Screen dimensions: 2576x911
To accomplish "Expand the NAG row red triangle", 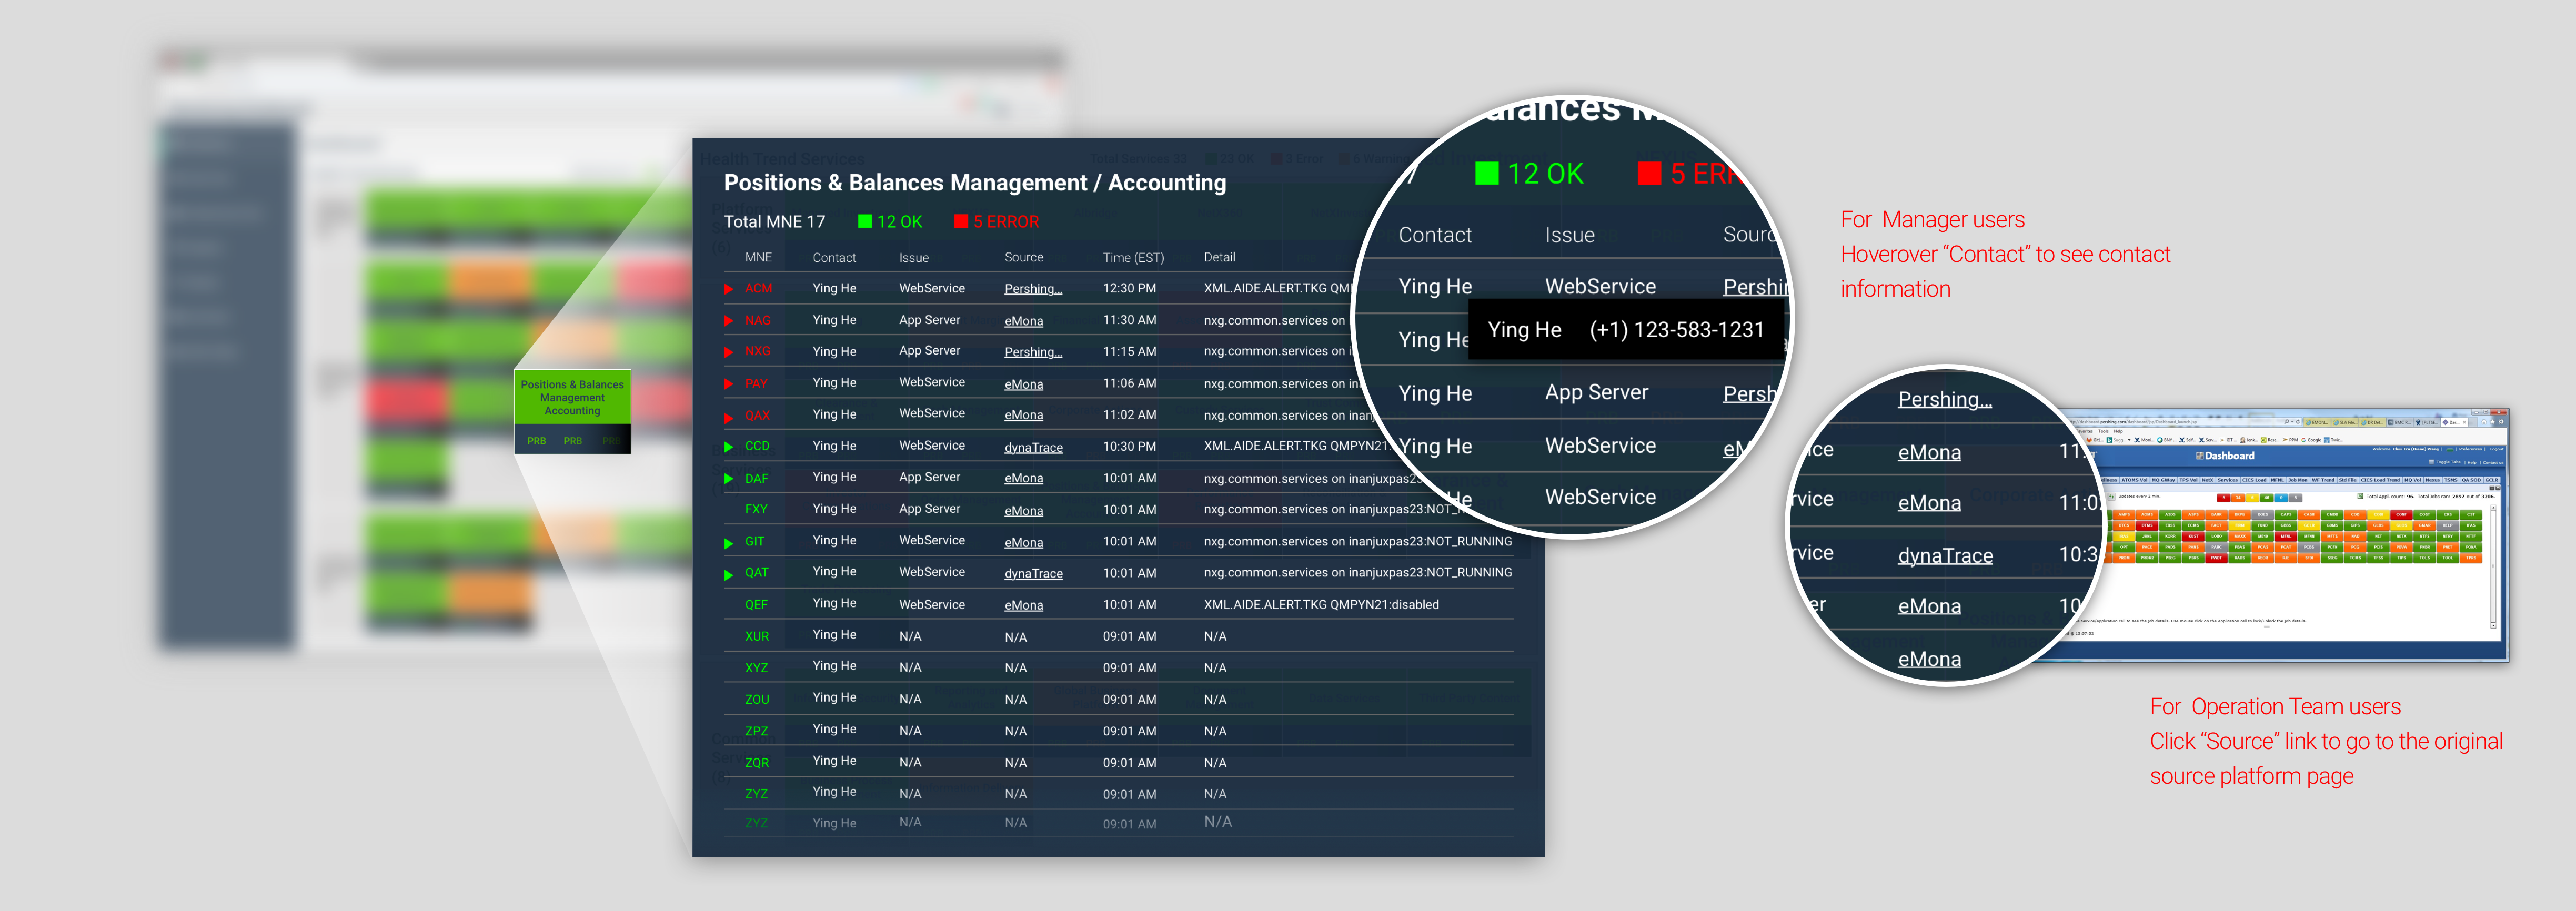I will pos(729,321).
